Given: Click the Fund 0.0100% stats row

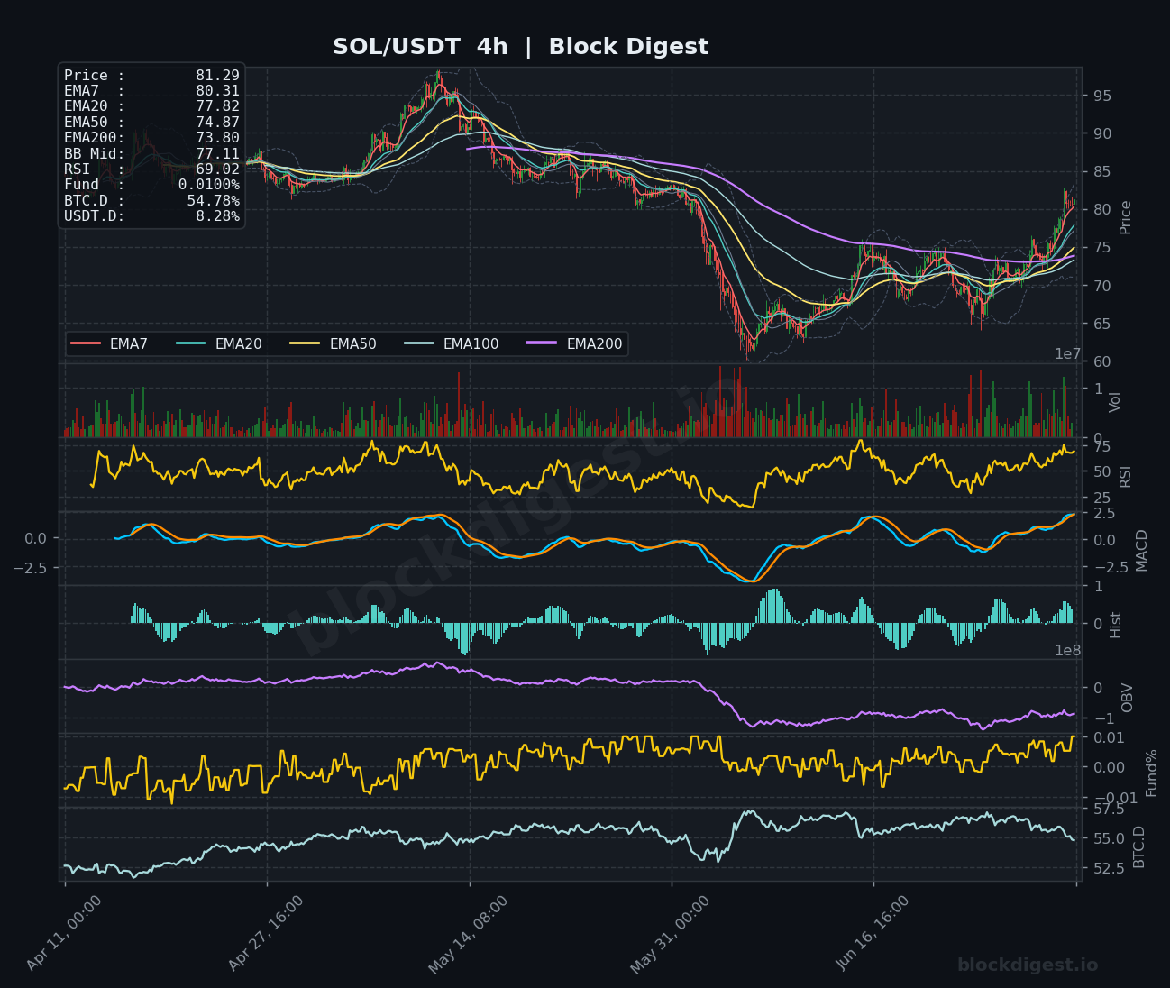Looking at the screenshot, I should coord(151,185).
